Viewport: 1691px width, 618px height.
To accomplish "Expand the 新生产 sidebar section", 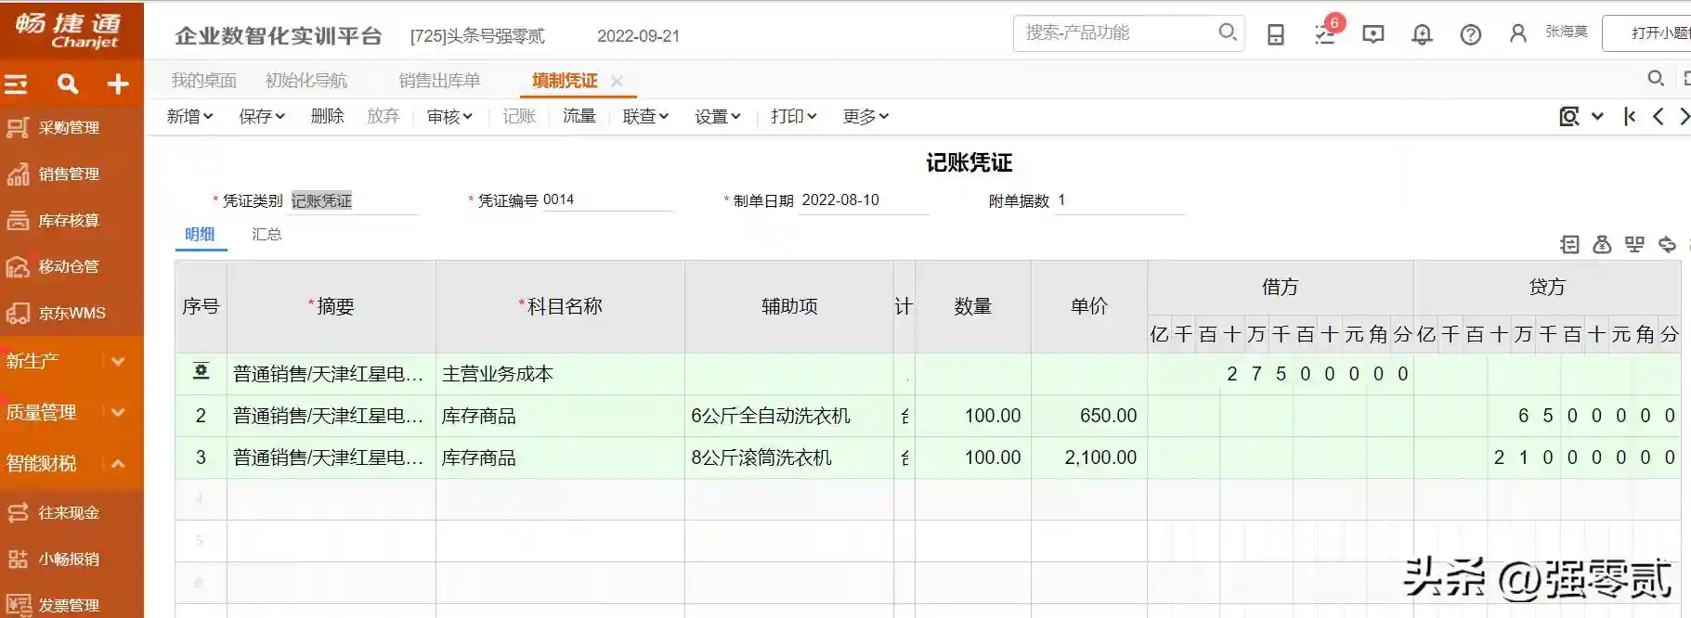I will point(118,361).
